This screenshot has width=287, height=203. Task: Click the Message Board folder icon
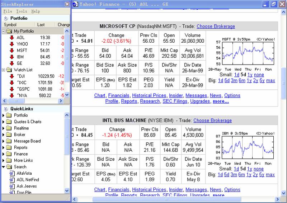click(x=9, y=141)
